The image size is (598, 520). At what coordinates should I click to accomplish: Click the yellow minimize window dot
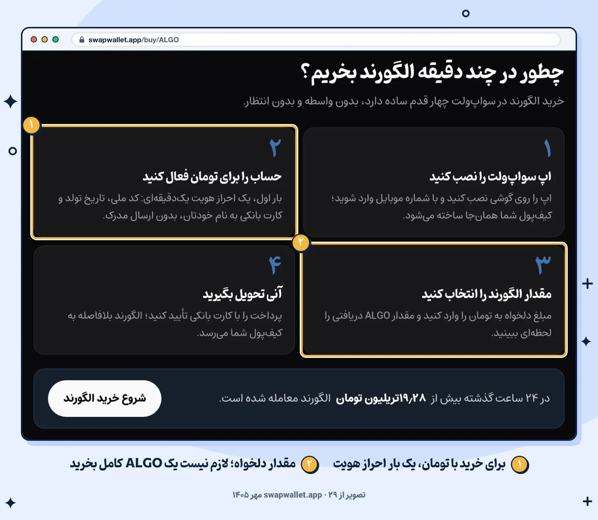tap(44, 40)
